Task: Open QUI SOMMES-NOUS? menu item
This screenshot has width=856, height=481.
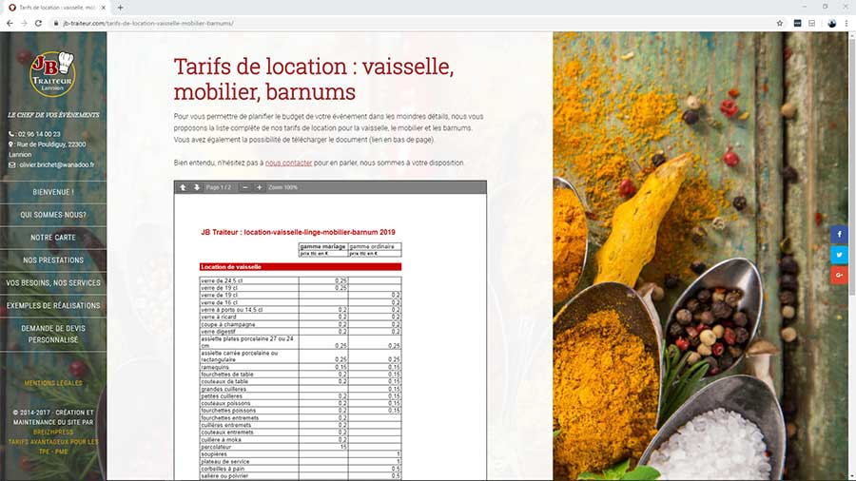Action: coord(53,215)
